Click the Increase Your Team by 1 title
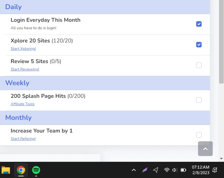This screenshot has width=224, height=178. point(42,131)
